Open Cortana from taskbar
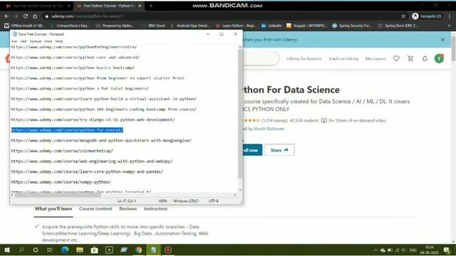 coord(36,250)
